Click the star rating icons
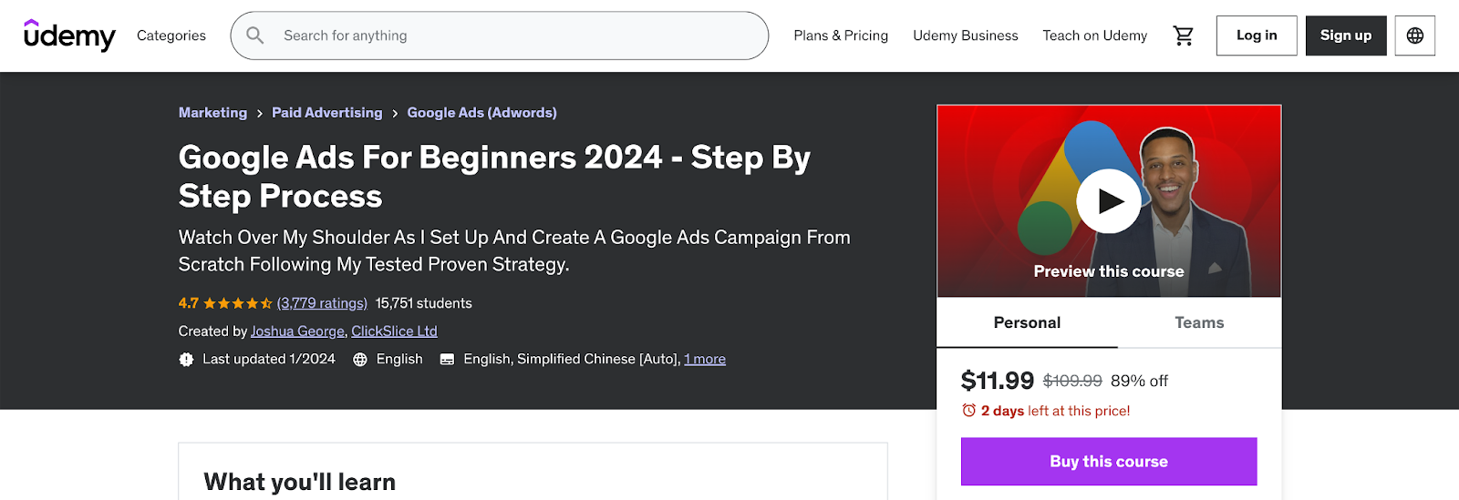This screenshot has width=1459, height=500. coord(238,303)
